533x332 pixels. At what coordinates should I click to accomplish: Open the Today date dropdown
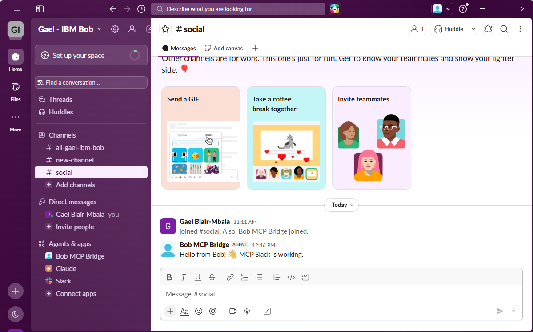click(341, 205)
